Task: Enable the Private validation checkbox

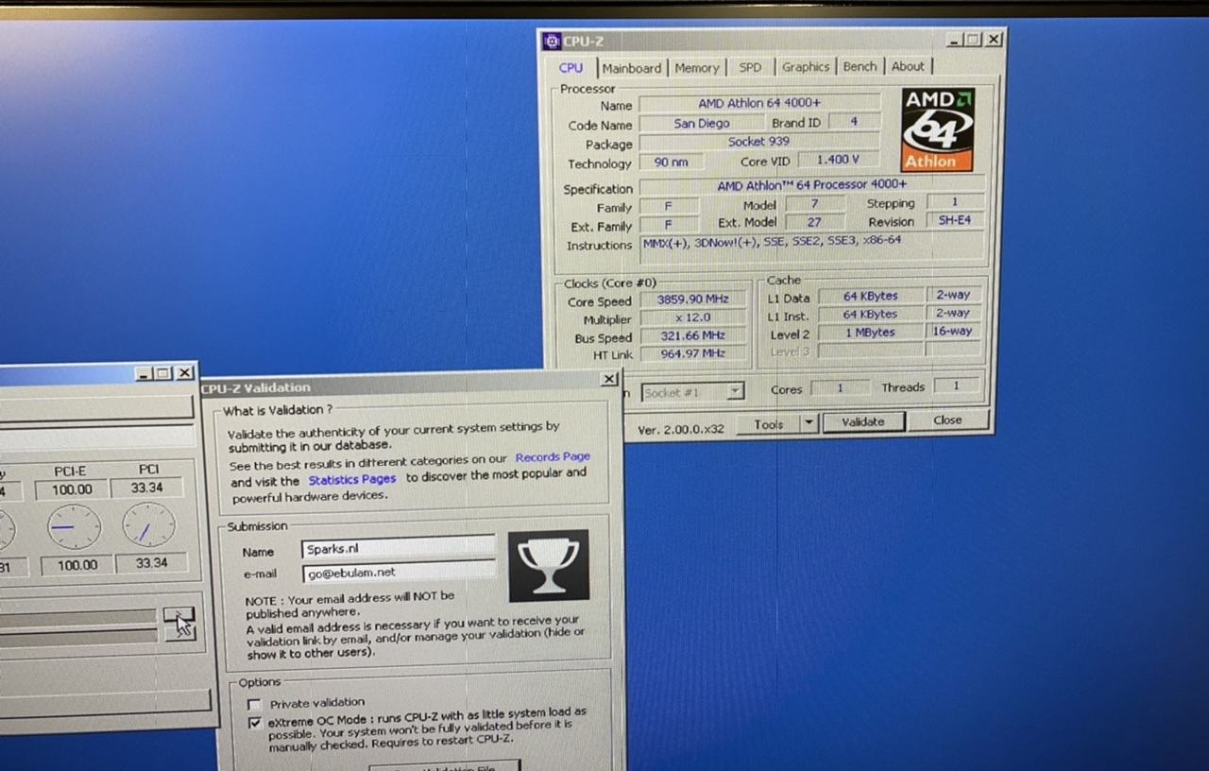Action: [x=254, y=704]
